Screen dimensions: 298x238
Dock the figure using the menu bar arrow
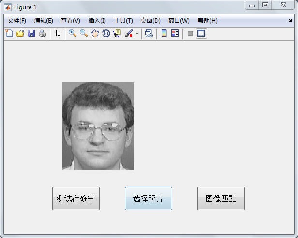tap(290, 20)
